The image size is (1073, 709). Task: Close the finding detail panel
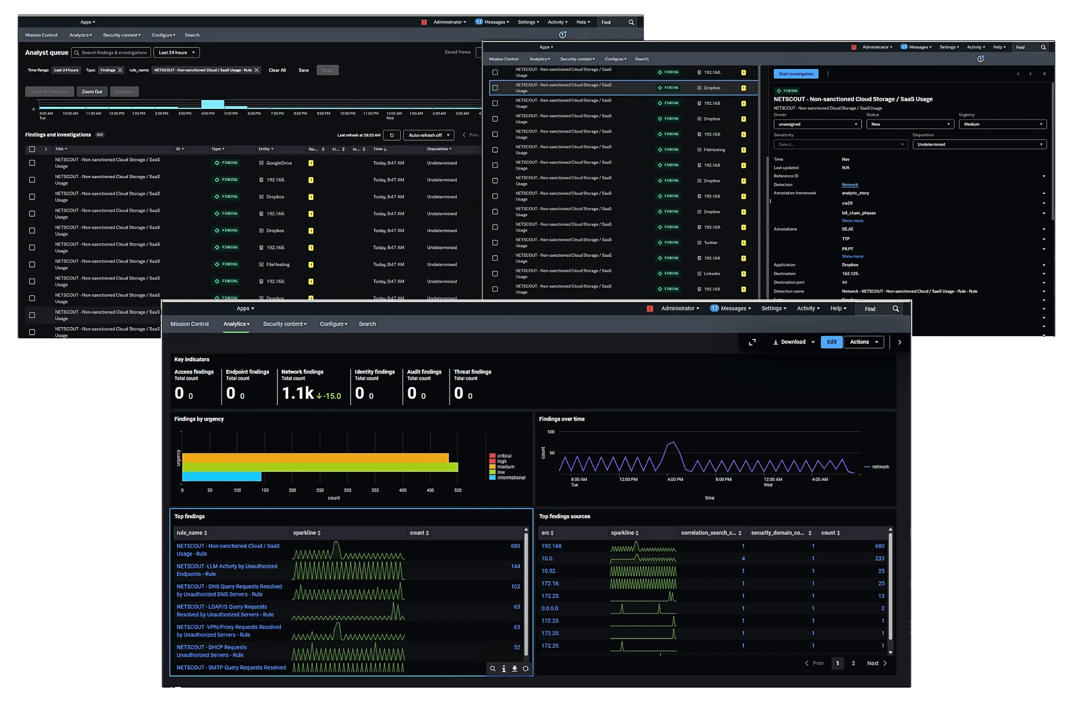point(1044,74)
